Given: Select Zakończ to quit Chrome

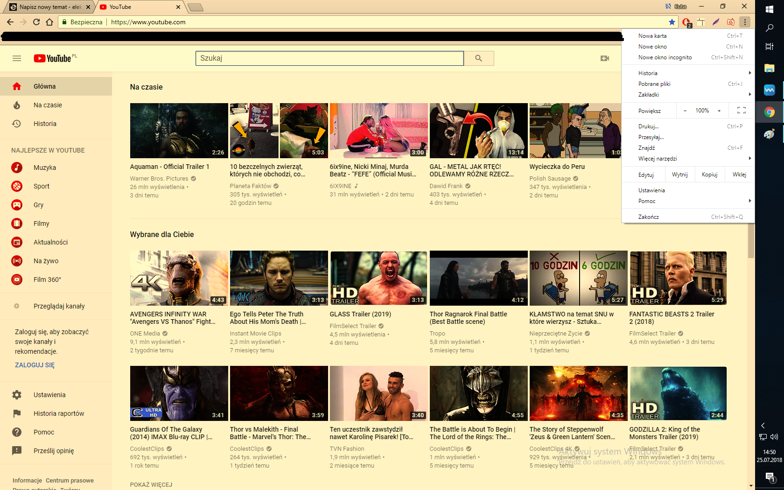Looking at the screenshot, I should coord(688,217).
